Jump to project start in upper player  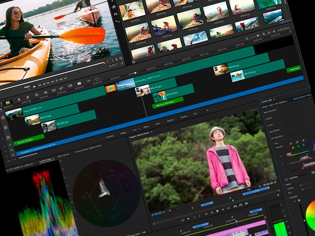click(x=39, y=85)
